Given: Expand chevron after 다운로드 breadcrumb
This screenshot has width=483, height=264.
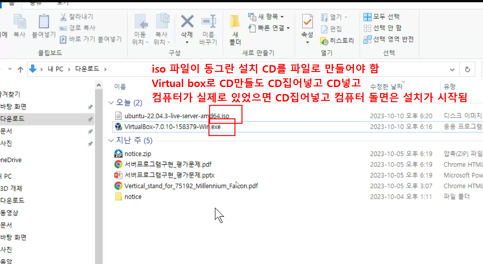Looking at the screenshot, I should [x=105, y=69].
